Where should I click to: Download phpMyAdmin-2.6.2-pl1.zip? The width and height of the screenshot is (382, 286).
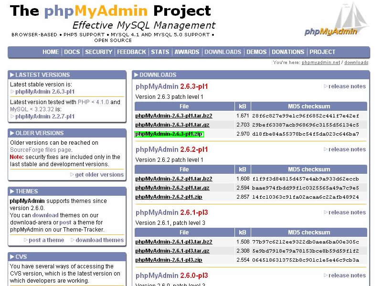pos(169,197)
